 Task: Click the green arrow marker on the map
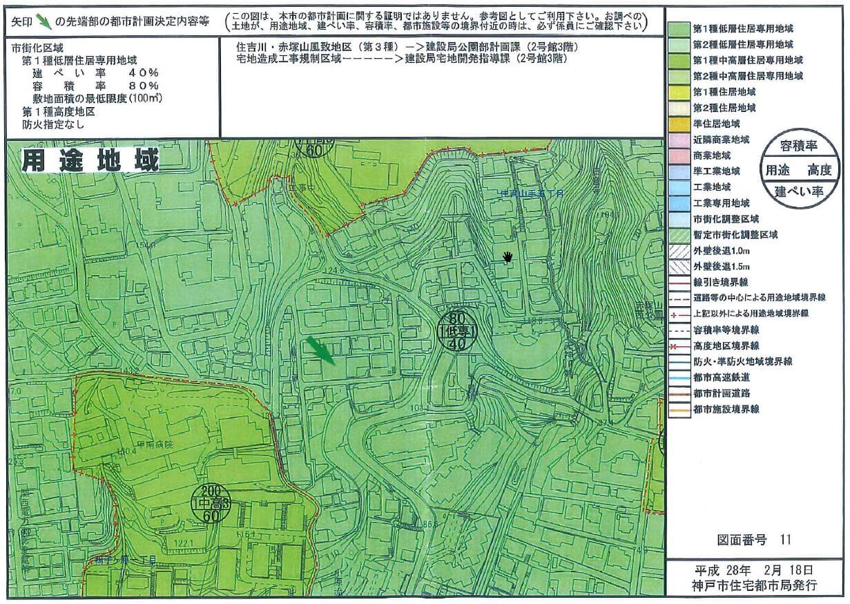point(321,350)
